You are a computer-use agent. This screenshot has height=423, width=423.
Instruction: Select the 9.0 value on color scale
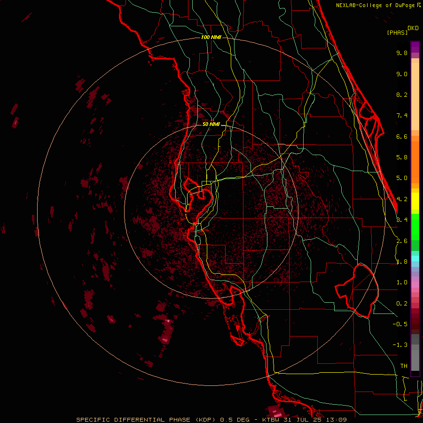(402, 74)
